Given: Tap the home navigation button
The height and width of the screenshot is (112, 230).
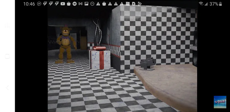Looking at the screenshot, I should (7, 56).
